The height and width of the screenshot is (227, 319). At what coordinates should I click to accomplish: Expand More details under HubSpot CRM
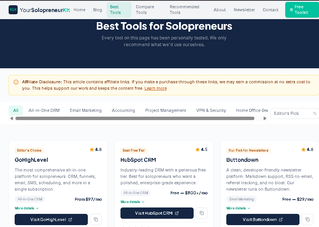(x=132, y=201)
